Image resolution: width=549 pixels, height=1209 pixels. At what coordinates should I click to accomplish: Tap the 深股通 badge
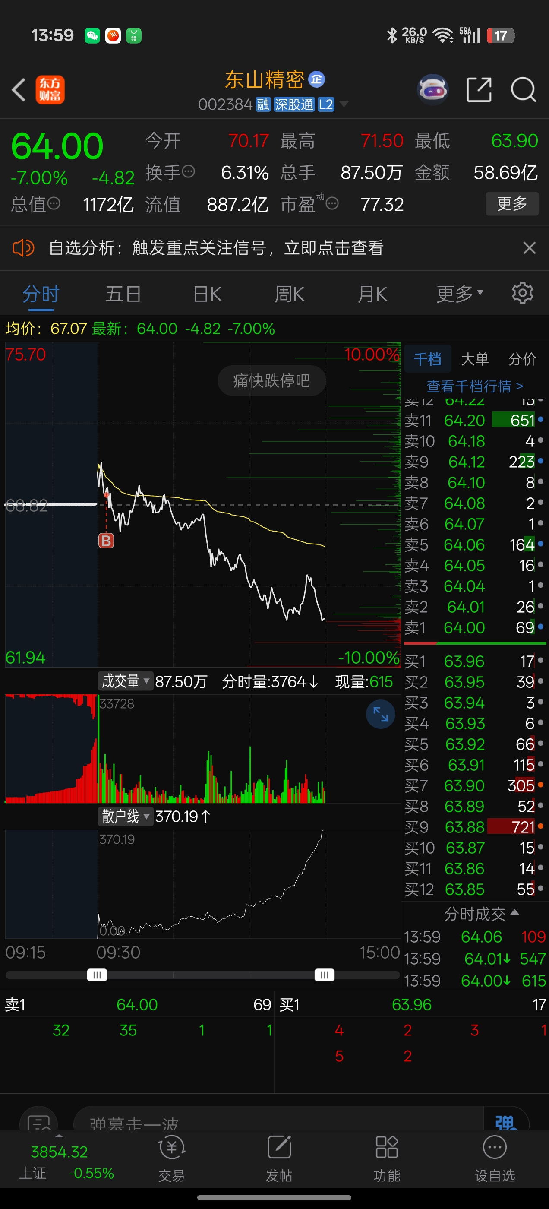294,104
